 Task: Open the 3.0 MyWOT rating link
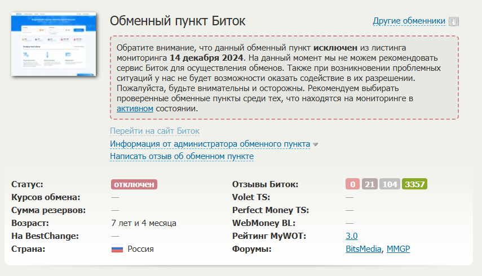pyautogui.click(x=351, y=236)
